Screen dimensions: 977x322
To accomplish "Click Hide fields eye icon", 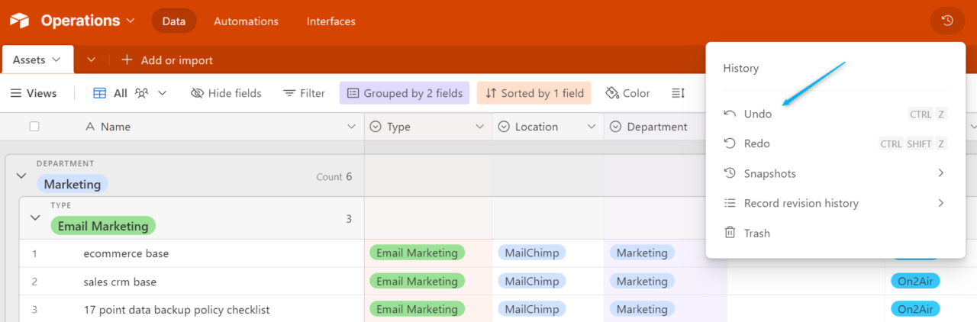I will coord(197,93).
